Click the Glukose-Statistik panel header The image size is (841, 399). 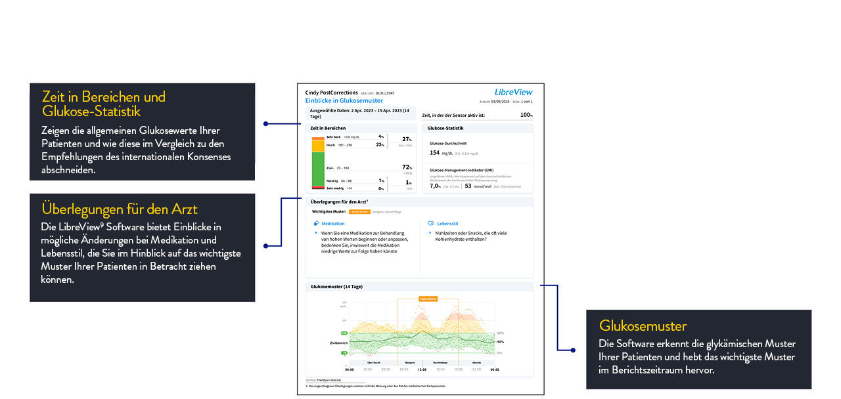[445, 128]
